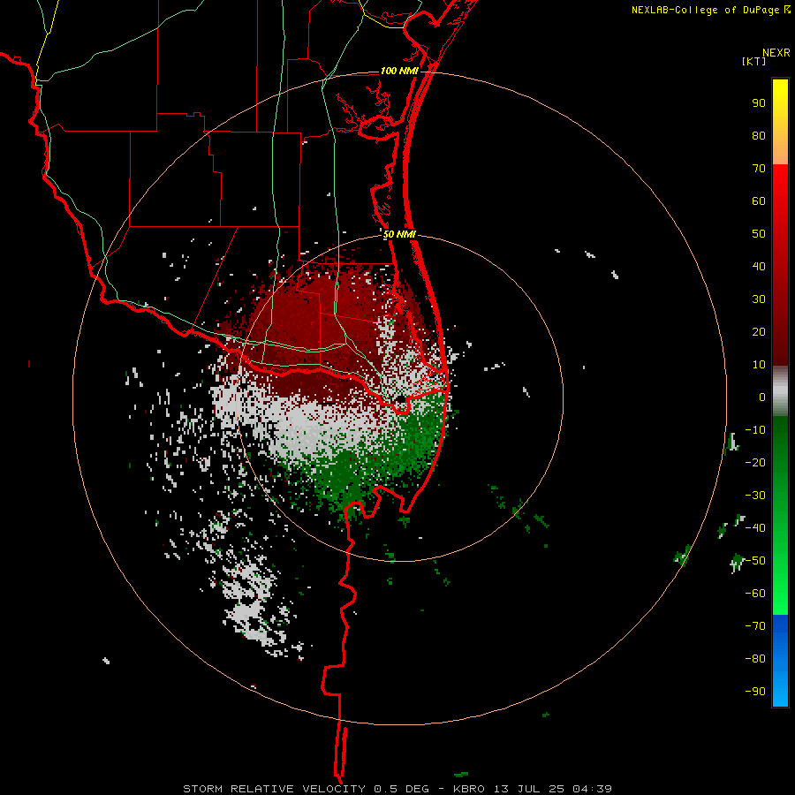Click the -80 knot scale label
The height and width of the screenshot is (795, 795).
755,659
